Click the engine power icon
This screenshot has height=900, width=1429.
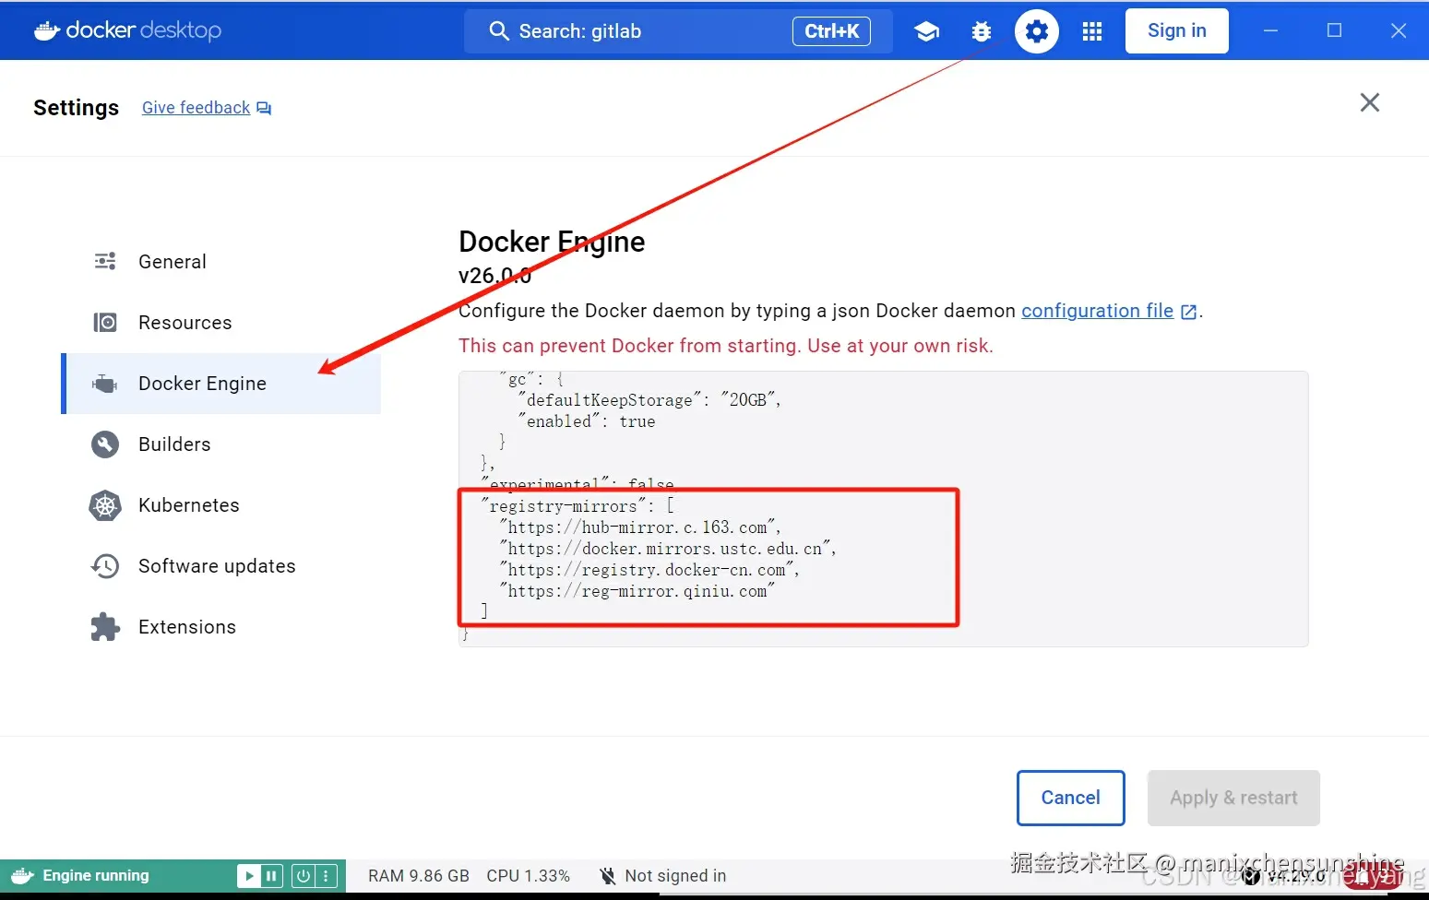coord(303,876)
